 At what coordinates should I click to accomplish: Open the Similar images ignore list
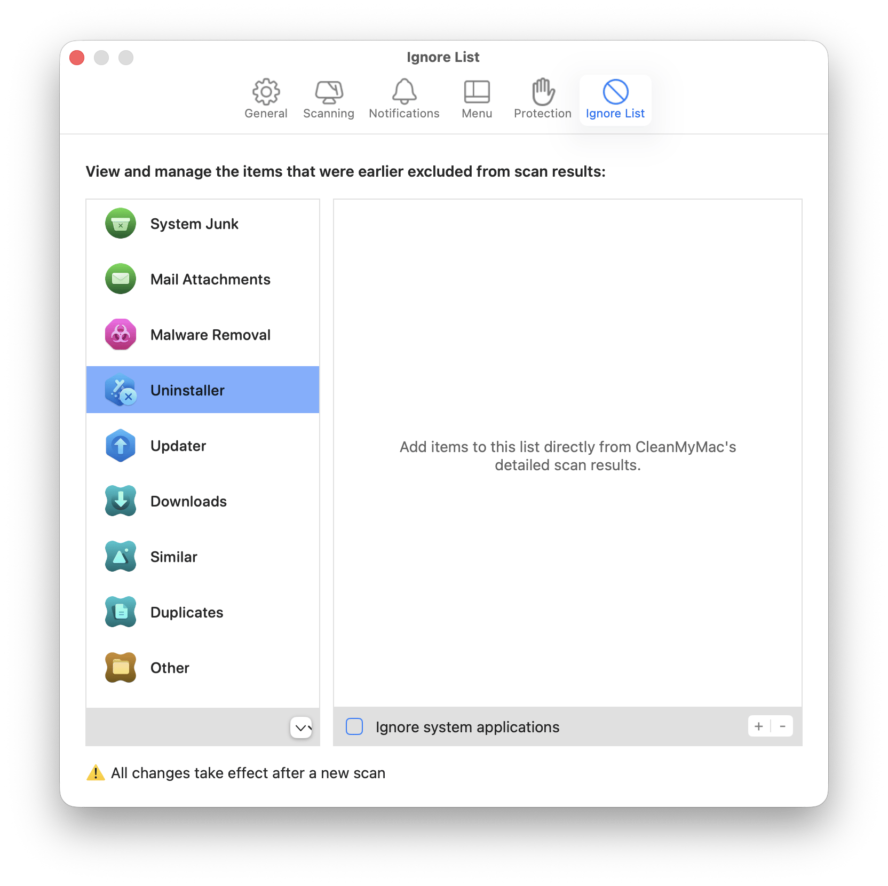pyautogui.click(x=120, y=557)
